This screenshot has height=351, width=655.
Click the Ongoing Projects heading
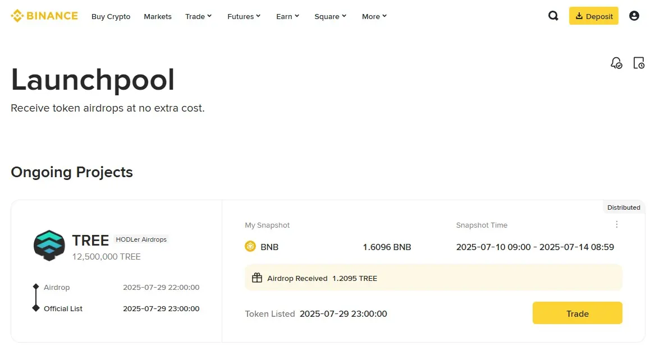click(x=72, y=172)
